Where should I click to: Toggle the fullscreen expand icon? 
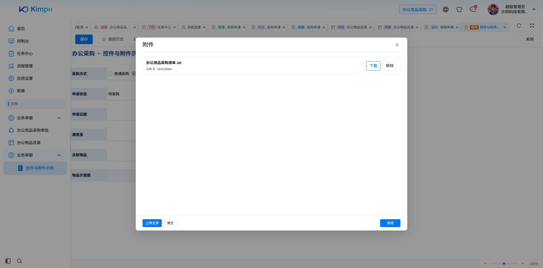(x=532, y=26)
